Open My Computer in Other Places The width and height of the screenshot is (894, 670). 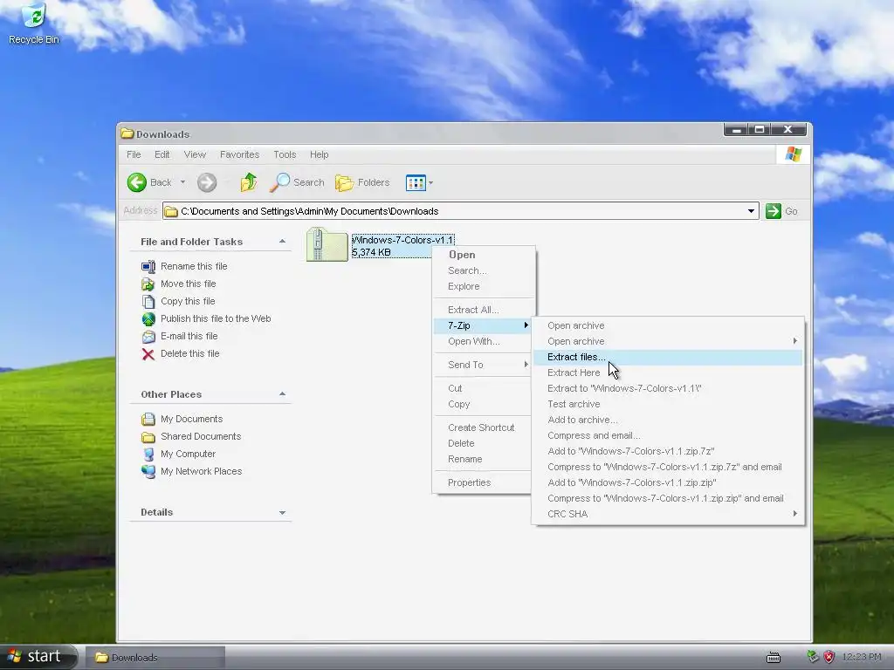pos(189,454)
